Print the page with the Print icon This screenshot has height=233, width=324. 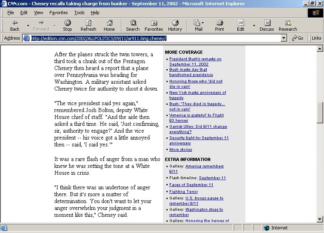click(220, 23)
